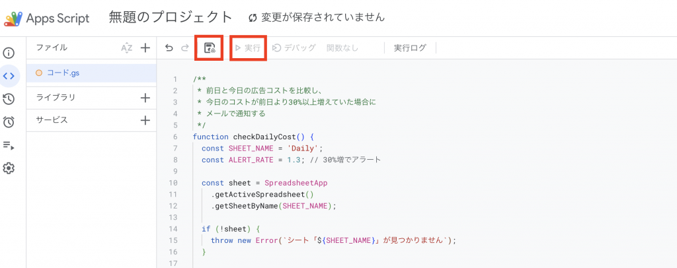The image size is (677, 268).
Task: Rename the 無題のプロジェクト project title
Action: [x=171, y=17]
